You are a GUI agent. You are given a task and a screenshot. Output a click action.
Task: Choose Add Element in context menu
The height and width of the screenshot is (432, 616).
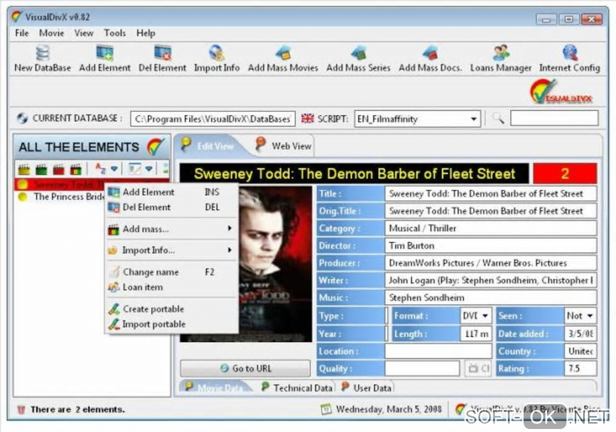click(172, 192)
